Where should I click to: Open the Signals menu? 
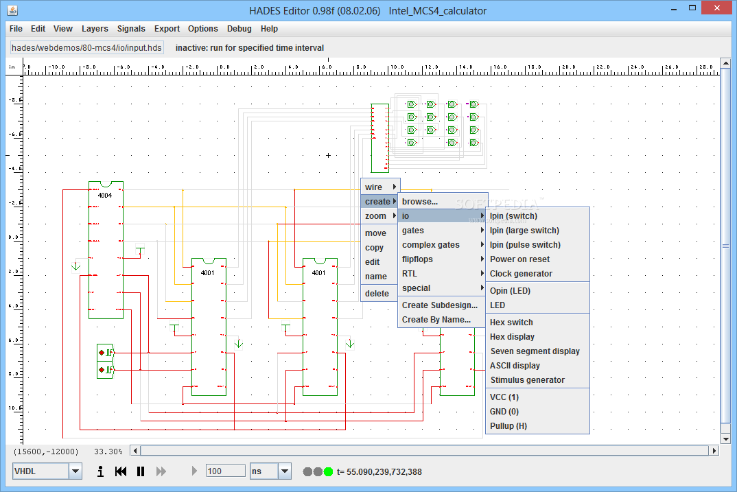(131, 29)
